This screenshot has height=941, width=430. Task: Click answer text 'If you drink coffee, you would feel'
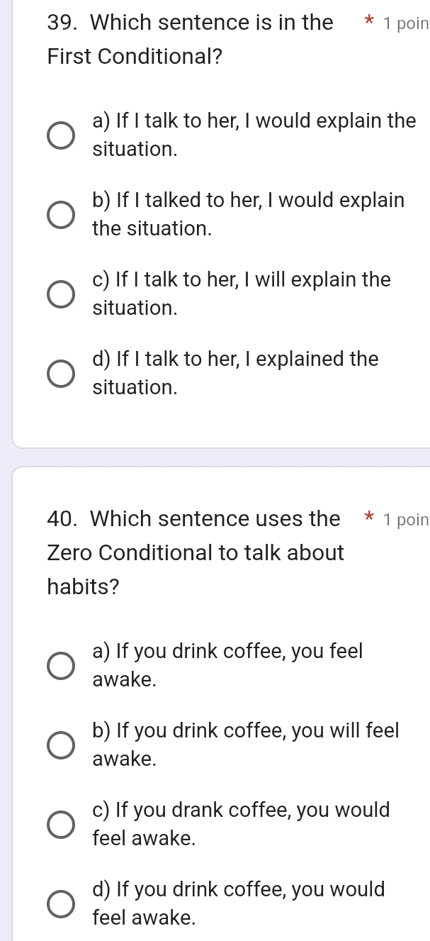239,903
